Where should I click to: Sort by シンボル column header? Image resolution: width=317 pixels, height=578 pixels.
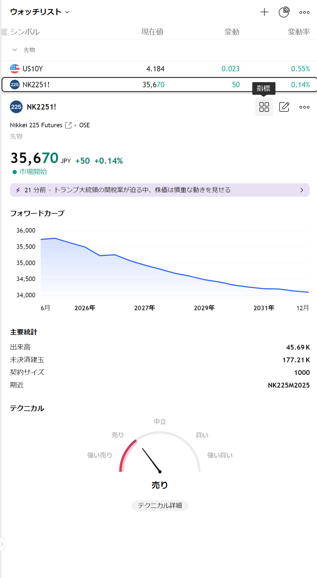[25, 32]
